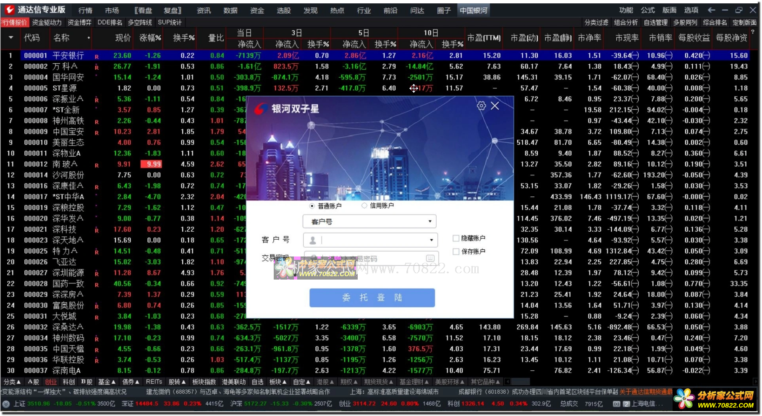Enable the 保存账户 checkbox
This screenshot has height=416, width=762.
tap(456, 251)
